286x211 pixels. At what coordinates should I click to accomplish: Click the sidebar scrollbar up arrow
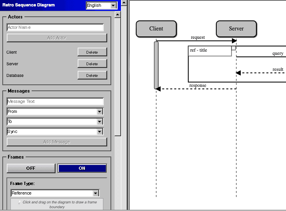click(118, 14)
